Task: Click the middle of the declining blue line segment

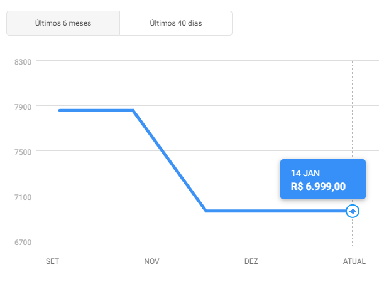Action: pyautogui.click(x=170, y=161)
